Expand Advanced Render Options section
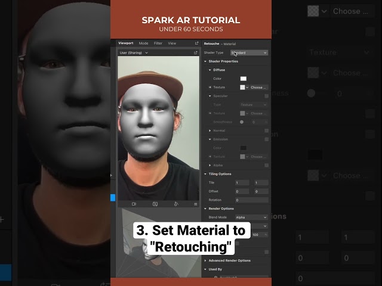 pyautogui.click(x=205, y=260)
